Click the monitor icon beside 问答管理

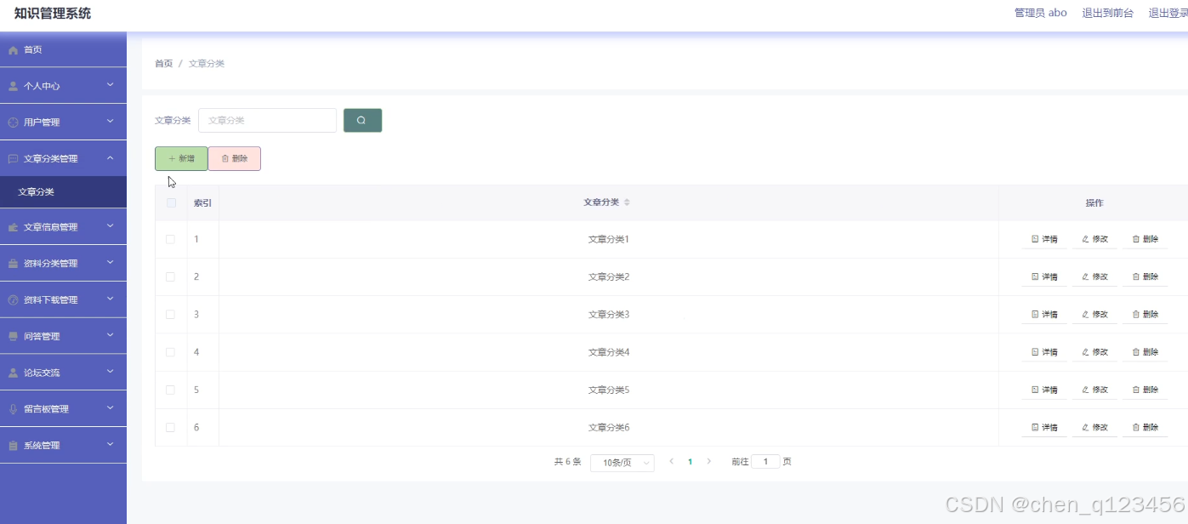[x=13, y=337]
